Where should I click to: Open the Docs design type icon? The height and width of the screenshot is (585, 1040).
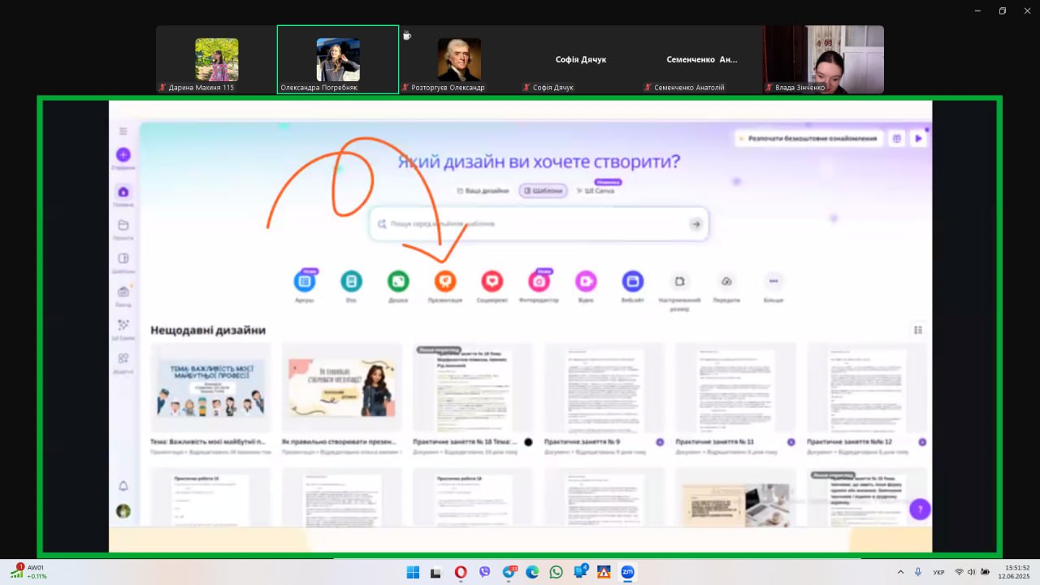coord(351,281)
